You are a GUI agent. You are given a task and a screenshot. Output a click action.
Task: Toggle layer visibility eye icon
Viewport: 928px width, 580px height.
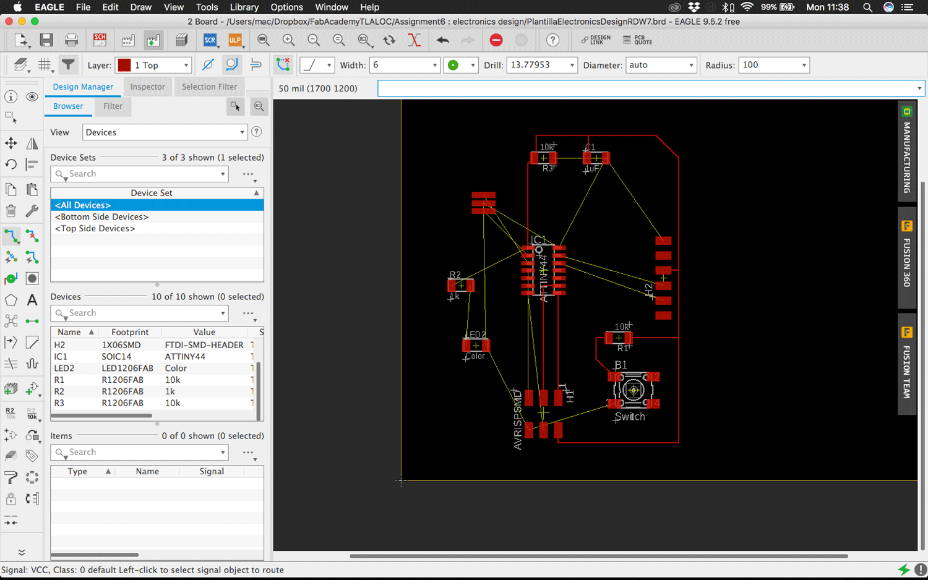tap(32, 97)
